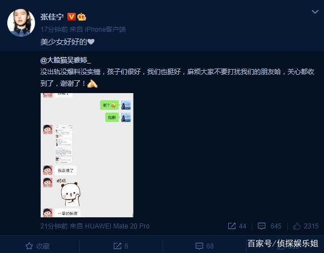Open the @大脸猫吴雅婷_ mention link

point(66,60)
